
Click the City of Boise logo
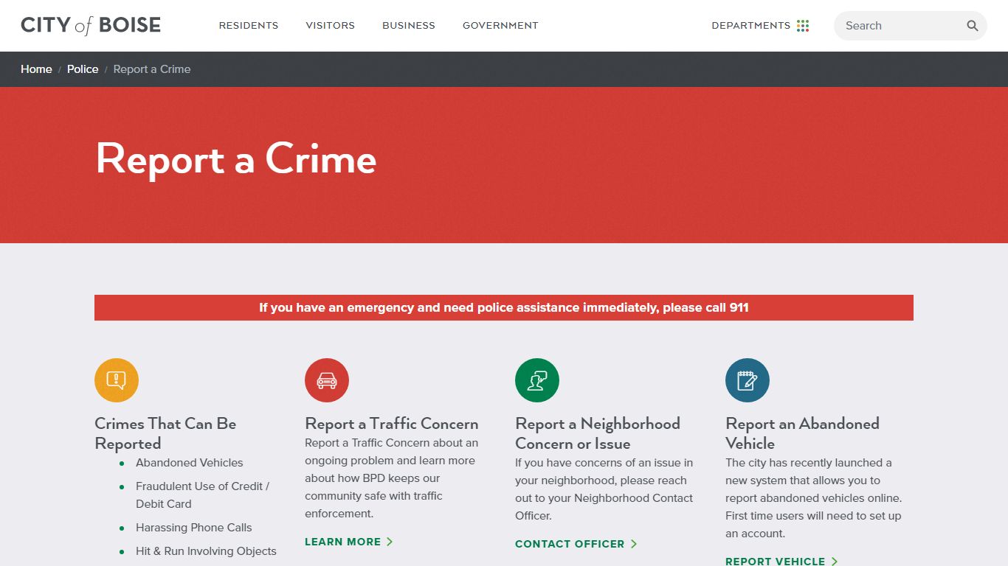coord(91,25)
